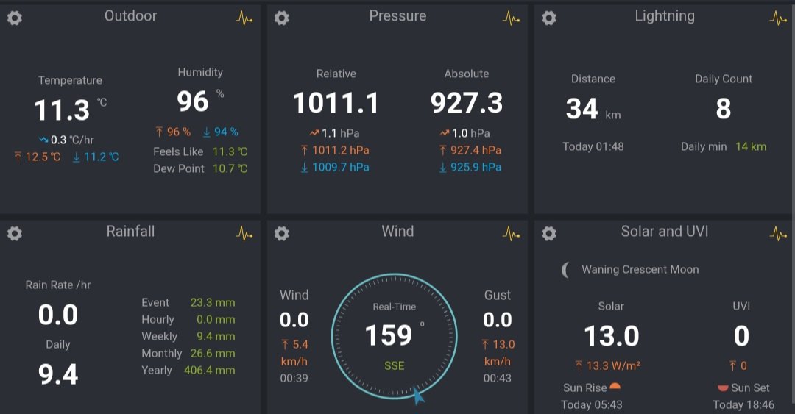Select the lightning distance 34 km
This screenshot has height=414, width=795.
pos(593,109)
